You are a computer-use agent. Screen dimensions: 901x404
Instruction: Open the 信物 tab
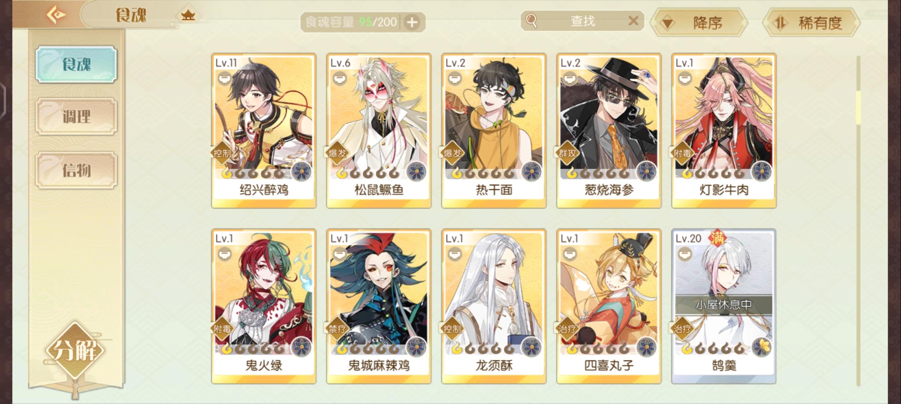coord(76,170)
